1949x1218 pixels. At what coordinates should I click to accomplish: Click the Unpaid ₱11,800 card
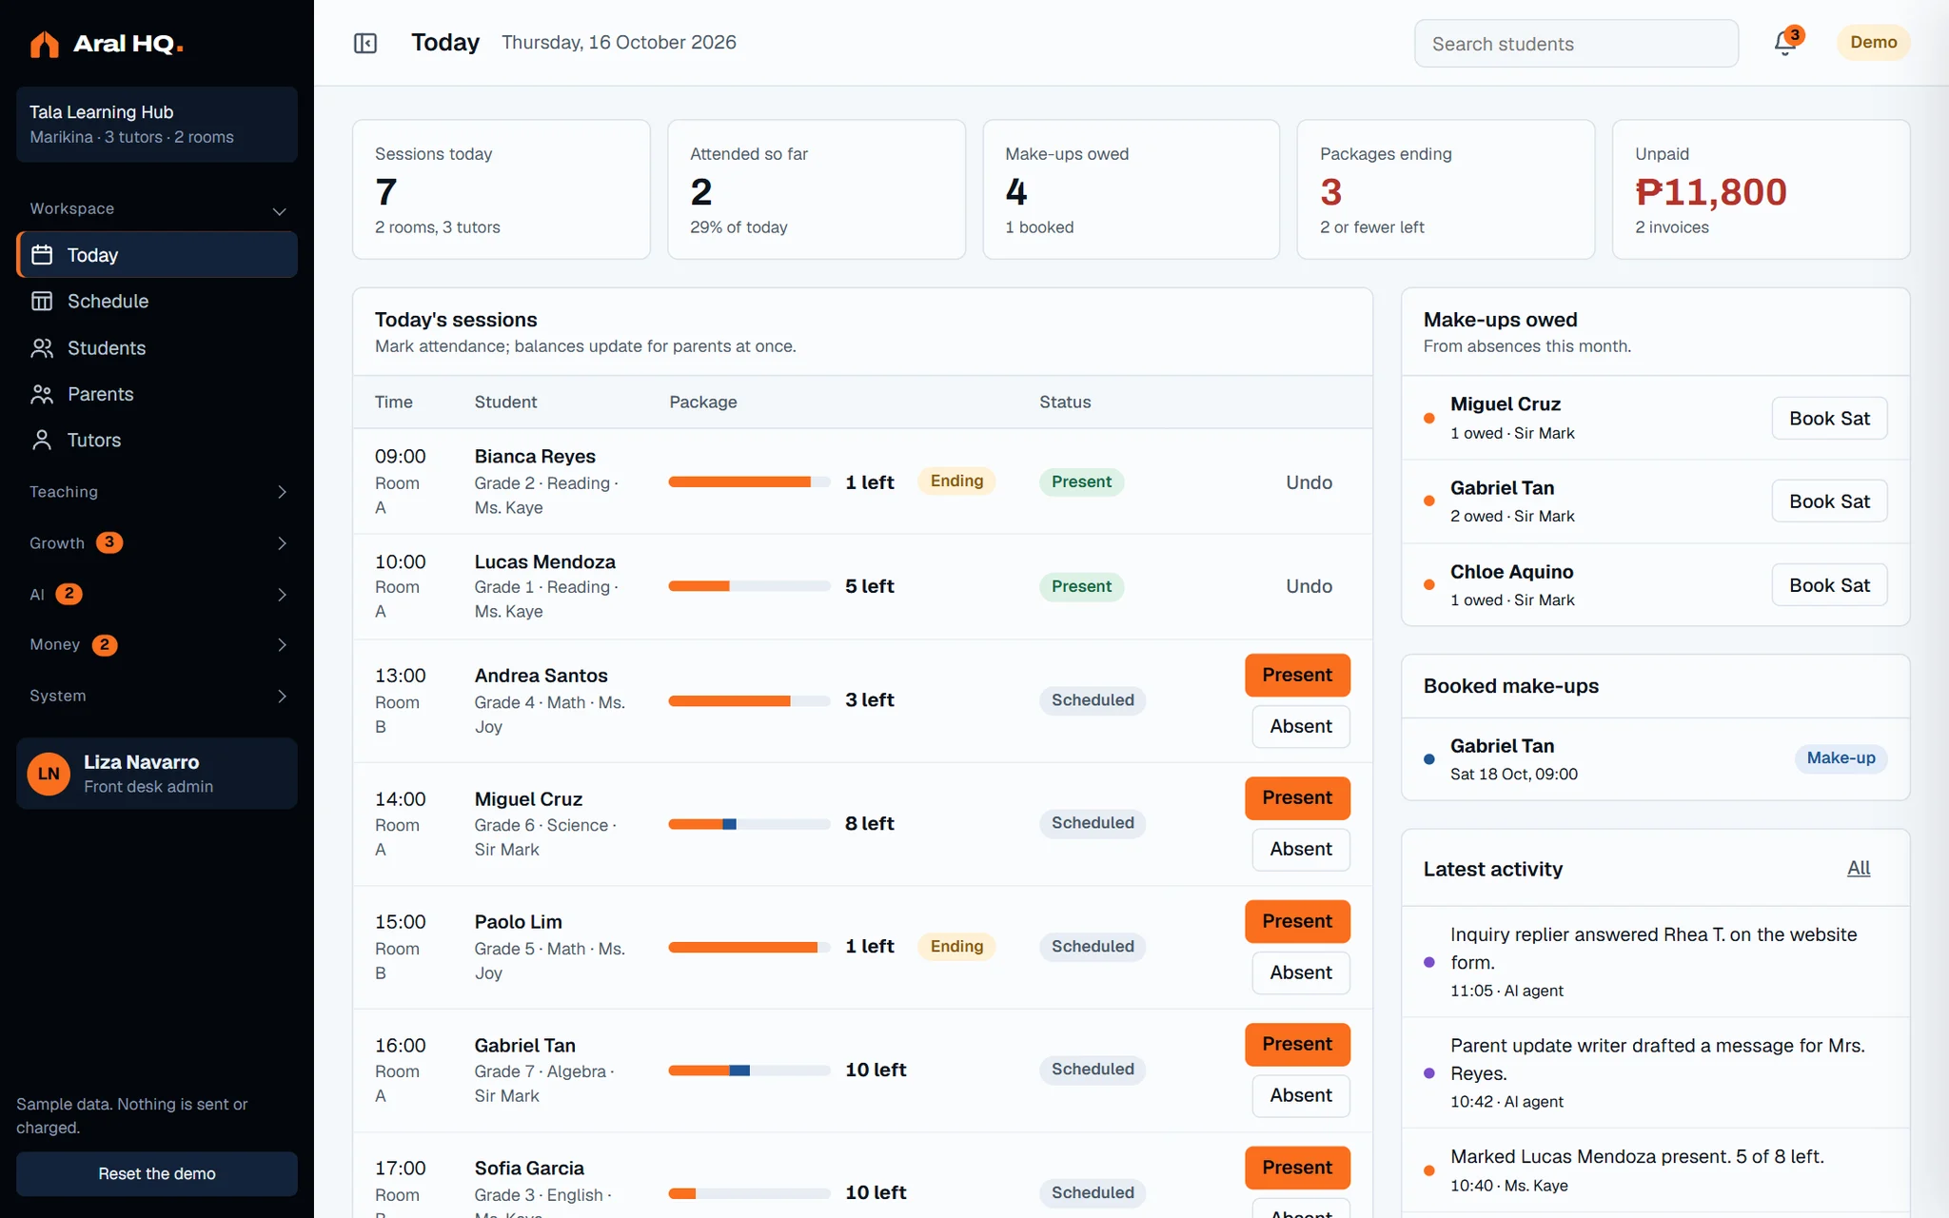point(1761,189)
